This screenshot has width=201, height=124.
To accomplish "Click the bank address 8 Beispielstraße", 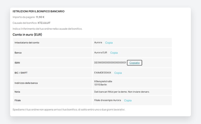I will click(103, 81).
